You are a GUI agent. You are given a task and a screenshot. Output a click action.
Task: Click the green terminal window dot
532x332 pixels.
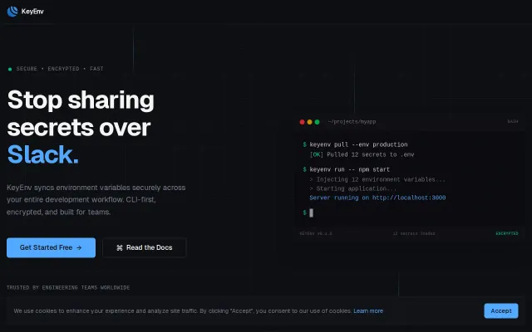click(x=317, y=122)
